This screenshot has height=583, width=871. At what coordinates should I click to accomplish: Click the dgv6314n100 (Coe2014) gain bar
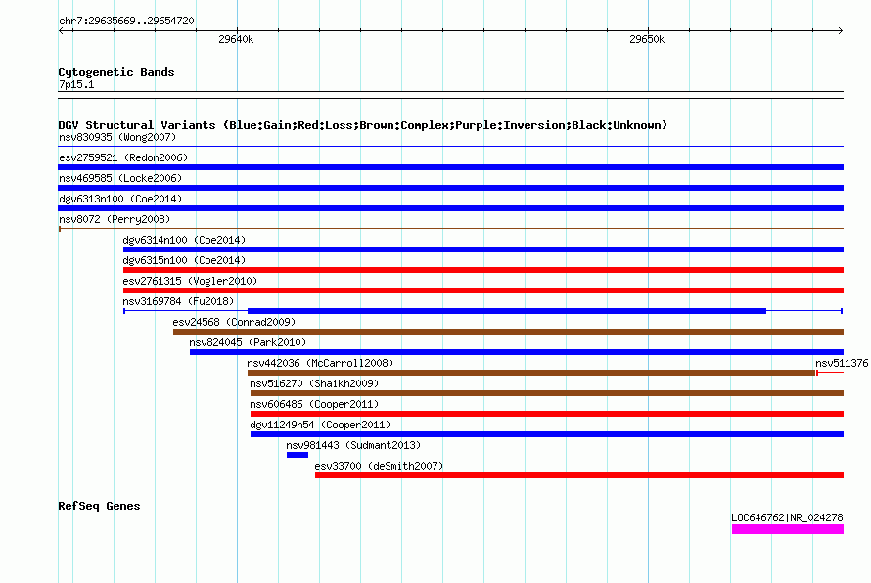[483, 249]
